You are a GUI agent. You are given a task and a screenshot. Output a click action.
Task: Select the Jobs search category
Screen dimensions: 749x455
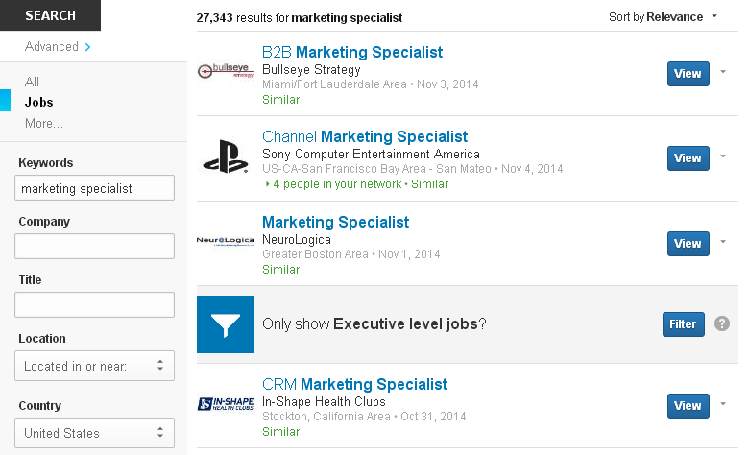[39, 102]
